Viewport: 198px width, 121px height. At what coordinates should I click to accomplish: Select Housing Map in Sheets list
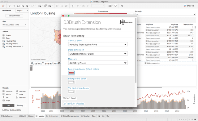pyautogui.click(x=11, y=41)
